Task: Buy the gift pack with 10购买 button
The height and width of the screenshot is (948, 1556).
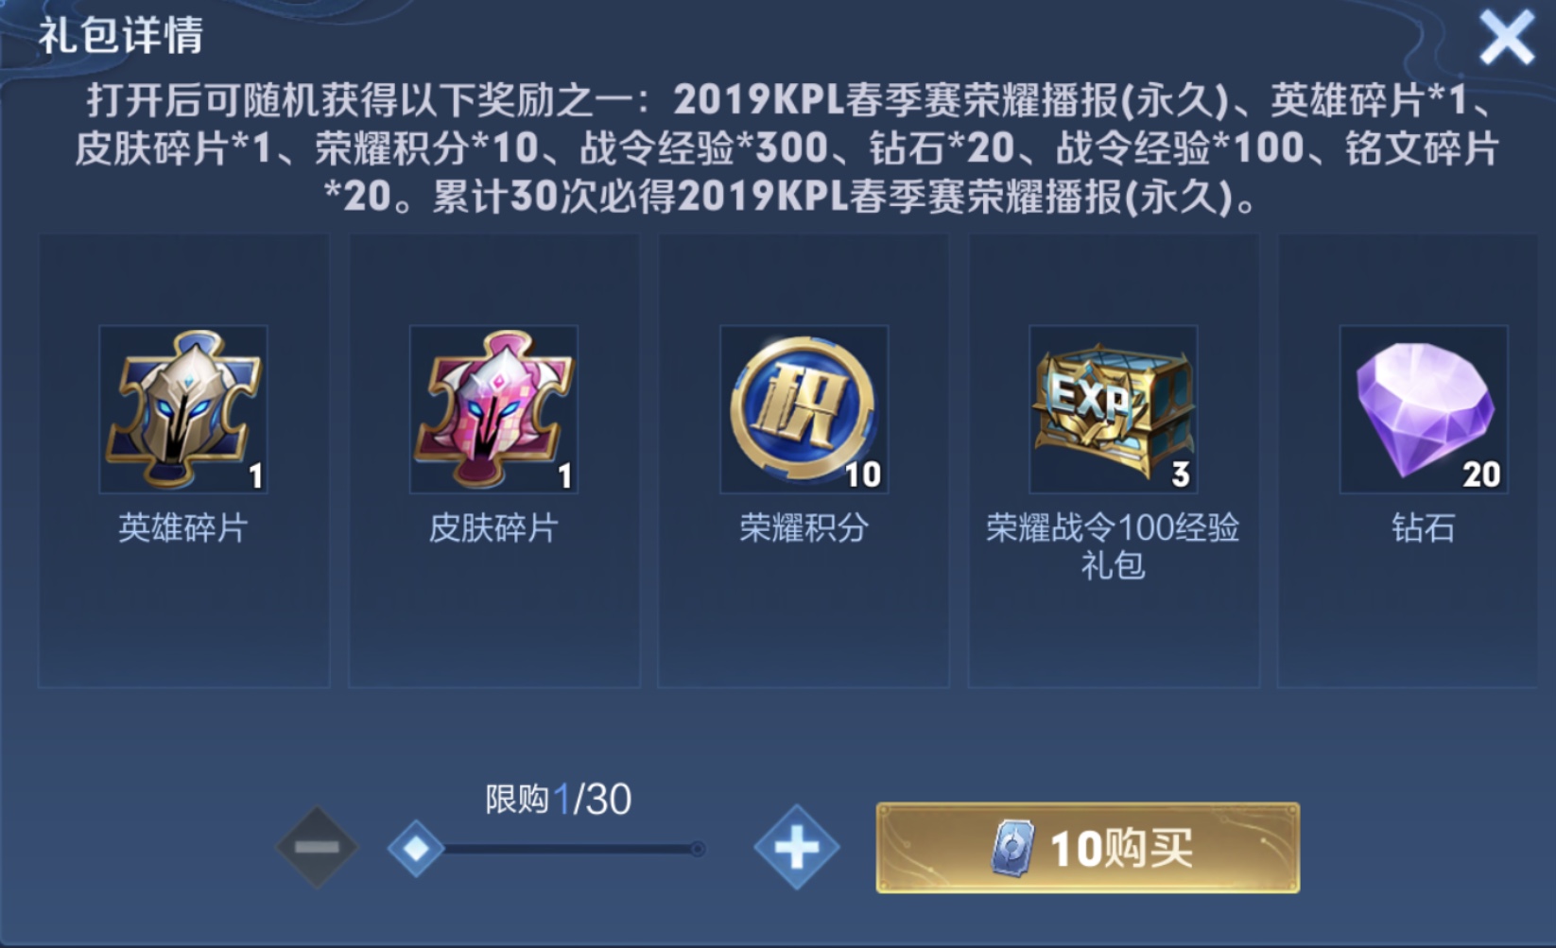Action: pos(1088,848)
